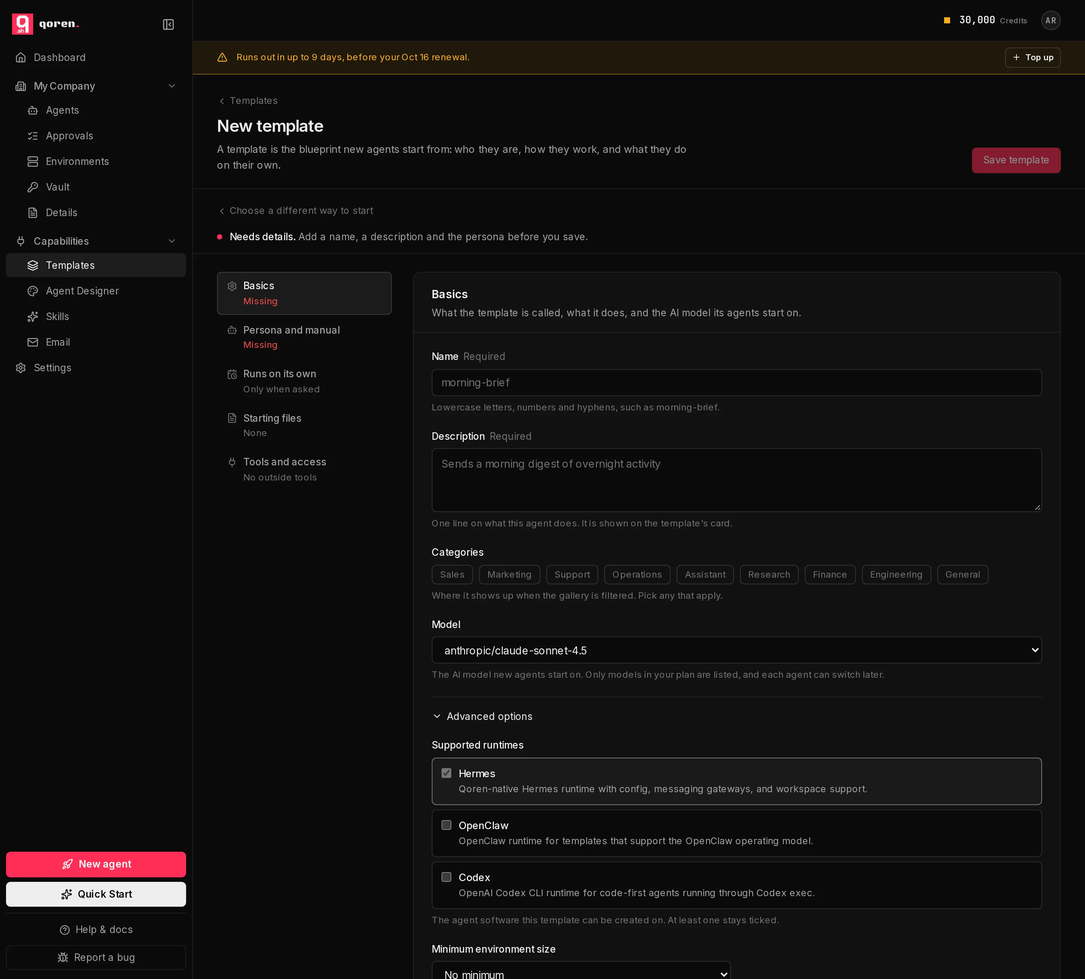Click the Skills sparkle icon
The height and width of the screenshot is (979, 1085).
pyautogui.click(x=33, y=317)
